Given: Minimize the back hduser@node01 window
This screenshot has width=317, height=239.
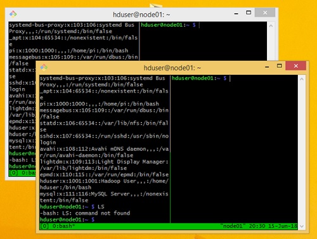Looking at the screenshot, I should click(236, 14).
